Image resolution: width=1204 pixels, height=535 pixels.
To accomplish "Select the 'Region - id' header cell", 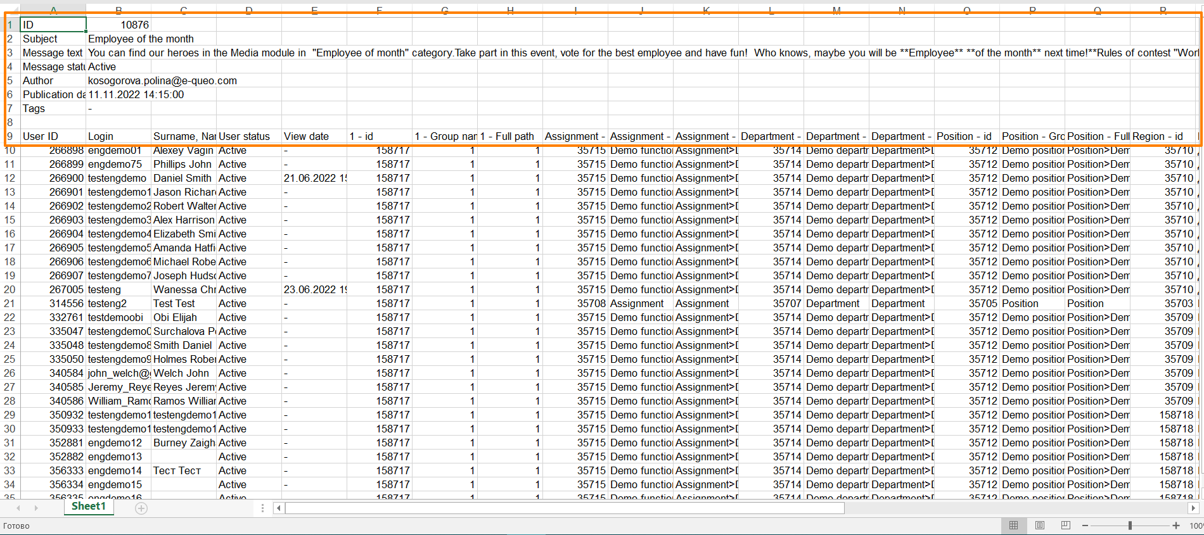I will pos(1163,136).
